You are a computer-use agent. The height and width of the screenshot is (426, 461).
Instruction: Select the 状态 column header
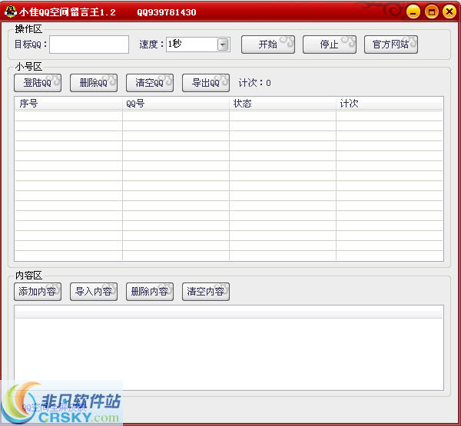(283, 104)
